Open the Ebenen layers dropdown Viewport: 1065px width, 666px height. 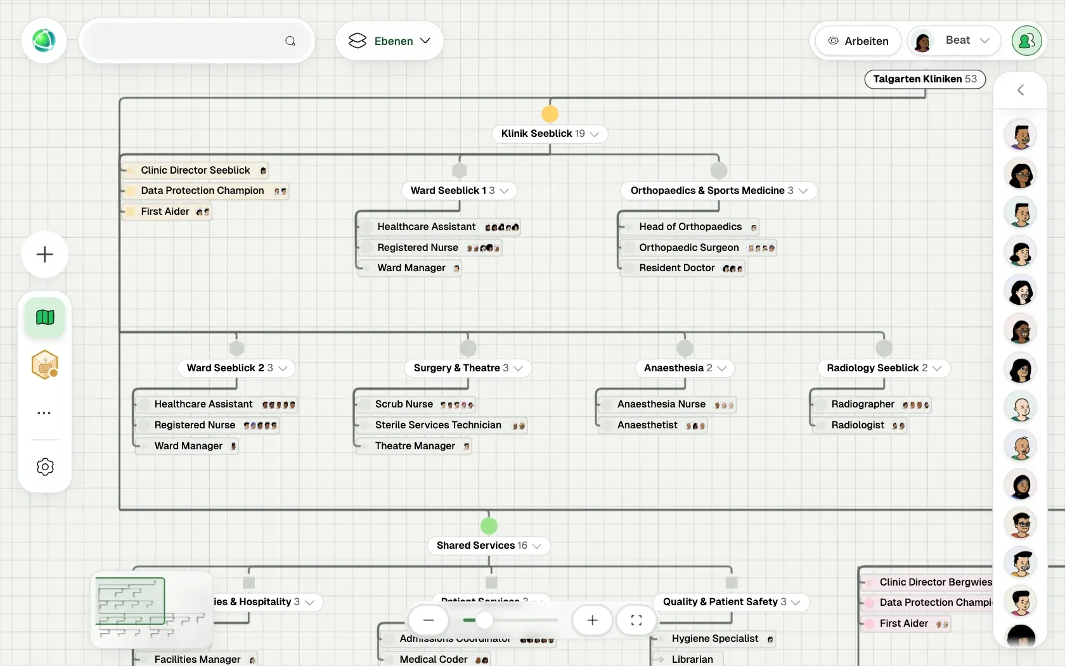[389, 41]
